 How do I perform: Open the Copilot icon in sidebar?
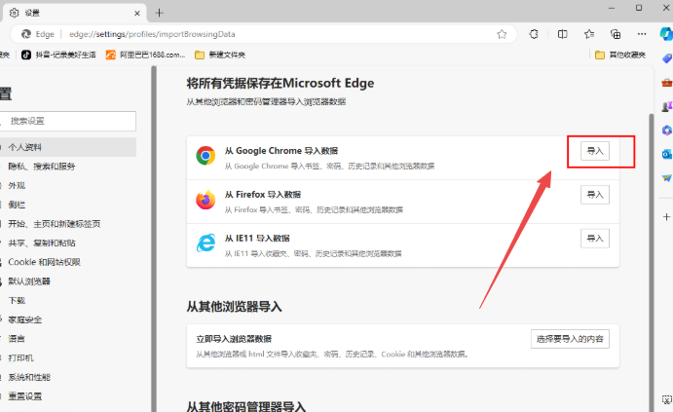click(x=666, y=34)
